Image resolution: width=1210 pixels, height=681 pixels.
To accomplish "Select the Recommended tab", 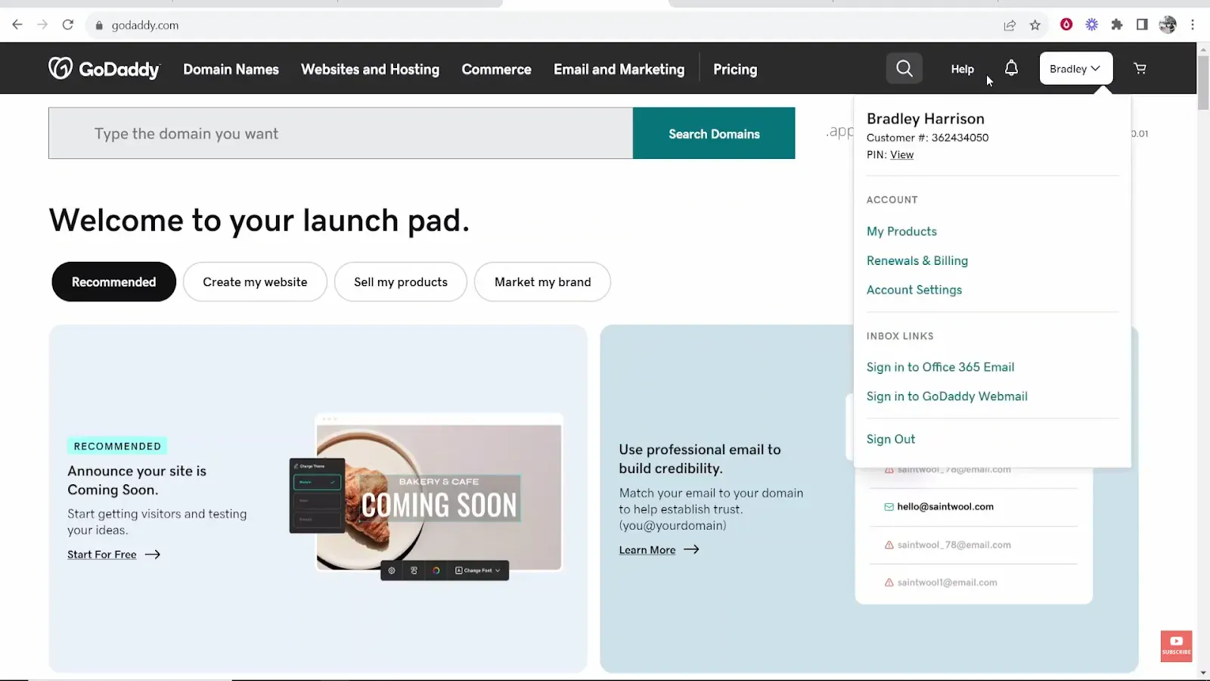I will click(x=113, y=281).
